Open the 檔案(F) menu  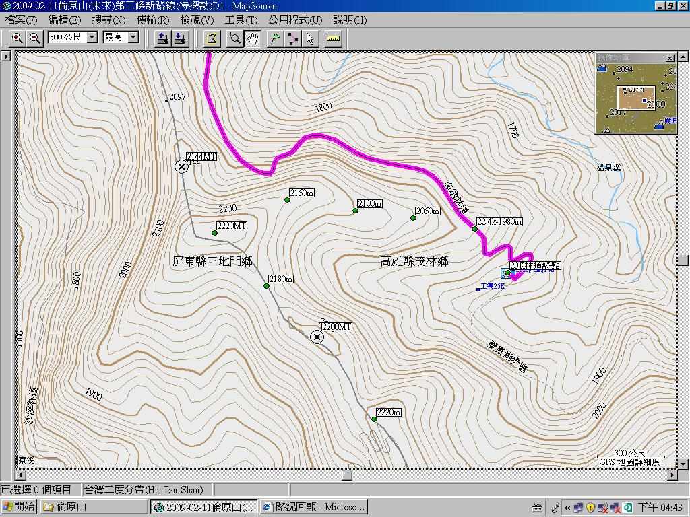tap(21, 20)
